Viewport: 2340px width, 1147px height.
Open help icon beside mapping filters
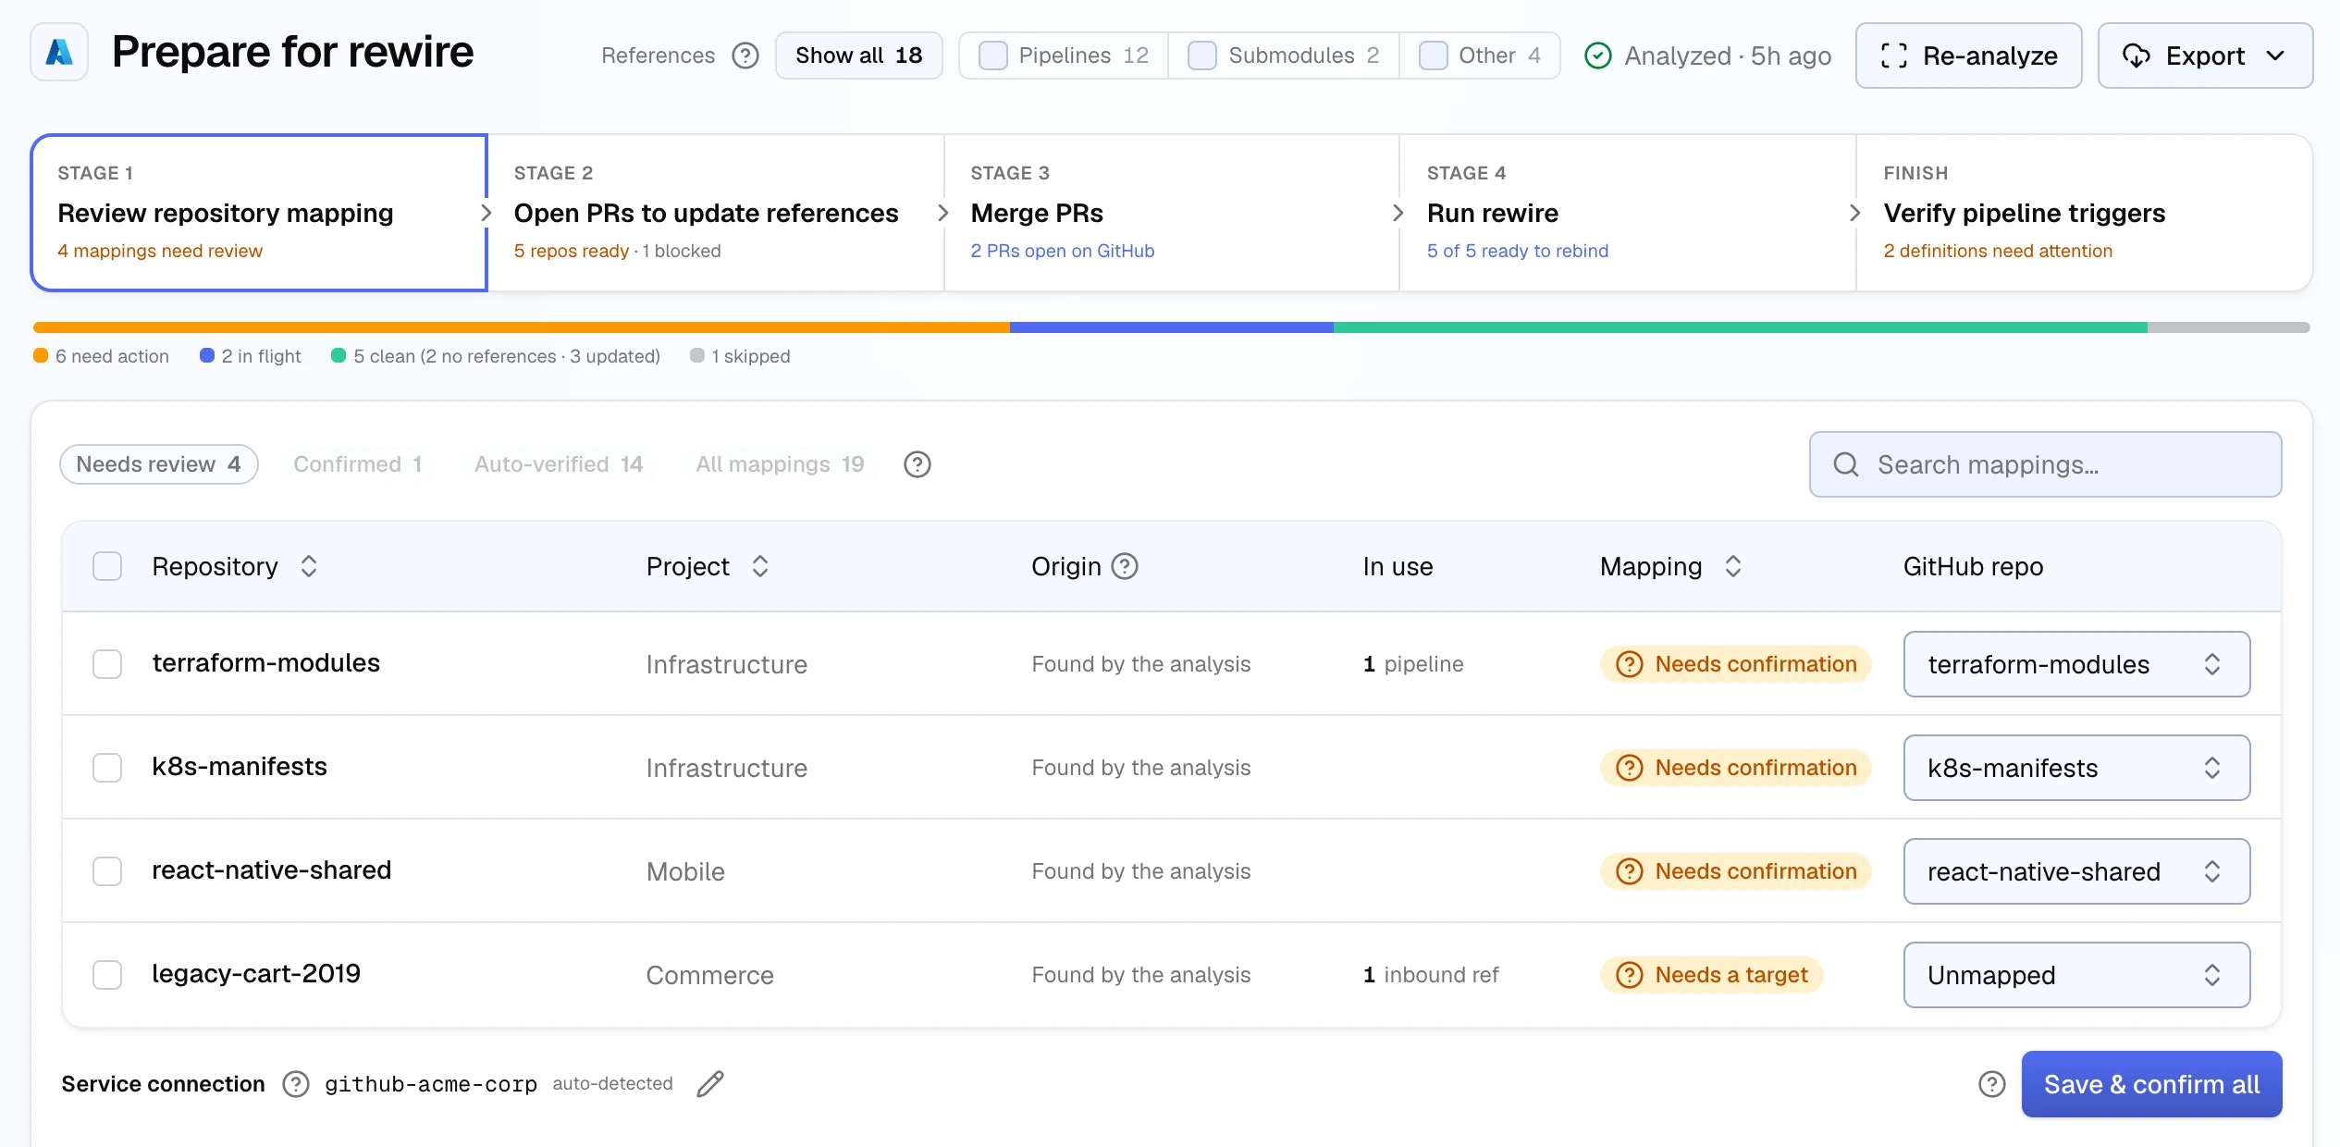pos(917,464)
